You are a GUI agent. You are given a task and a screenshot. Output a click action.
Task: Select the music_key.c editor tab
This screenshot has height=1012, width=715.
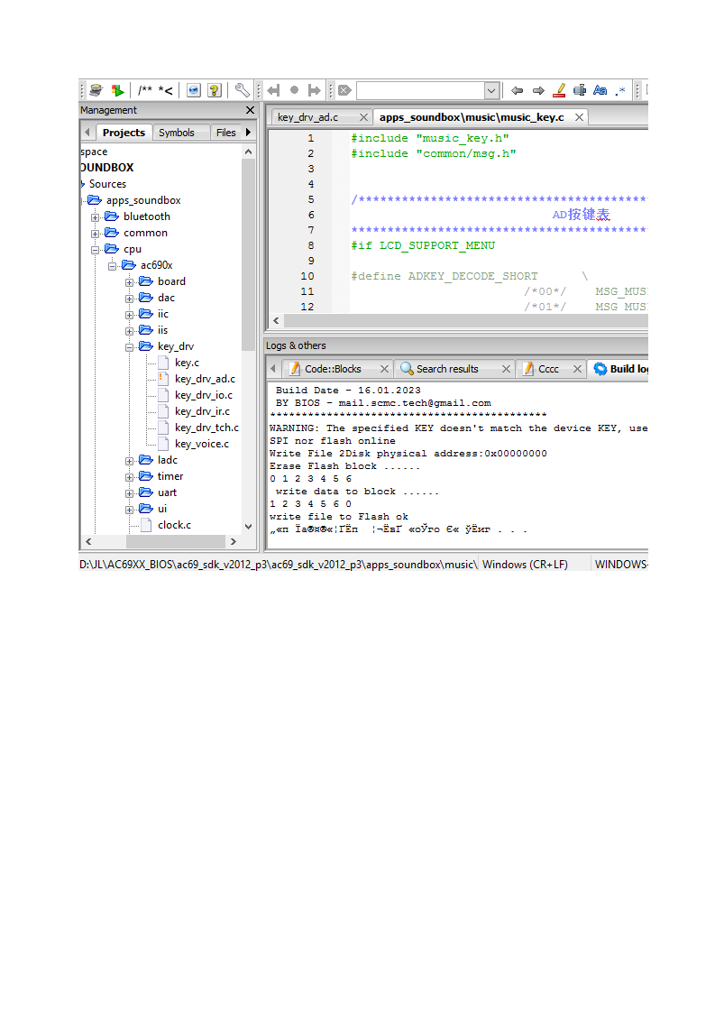[x=472, y=117]
